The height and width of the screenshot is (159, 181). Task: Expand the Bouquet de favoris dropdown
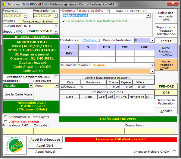[x=152, y=65]
